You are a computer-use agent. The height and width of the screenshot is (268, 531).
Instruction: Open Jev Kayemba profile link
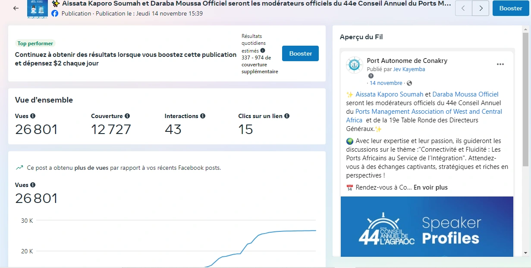click(409, 69)
